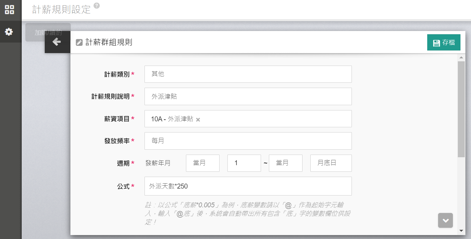Image resolution: width=471 pixels, height=239 pixels.
Task: Open the dashboard grid icon in sidebar
Action: click(x=9, y=10)
